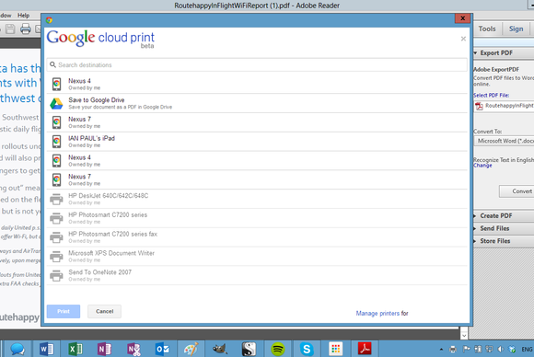Click the Select PDF File link

tap(491, 96)
